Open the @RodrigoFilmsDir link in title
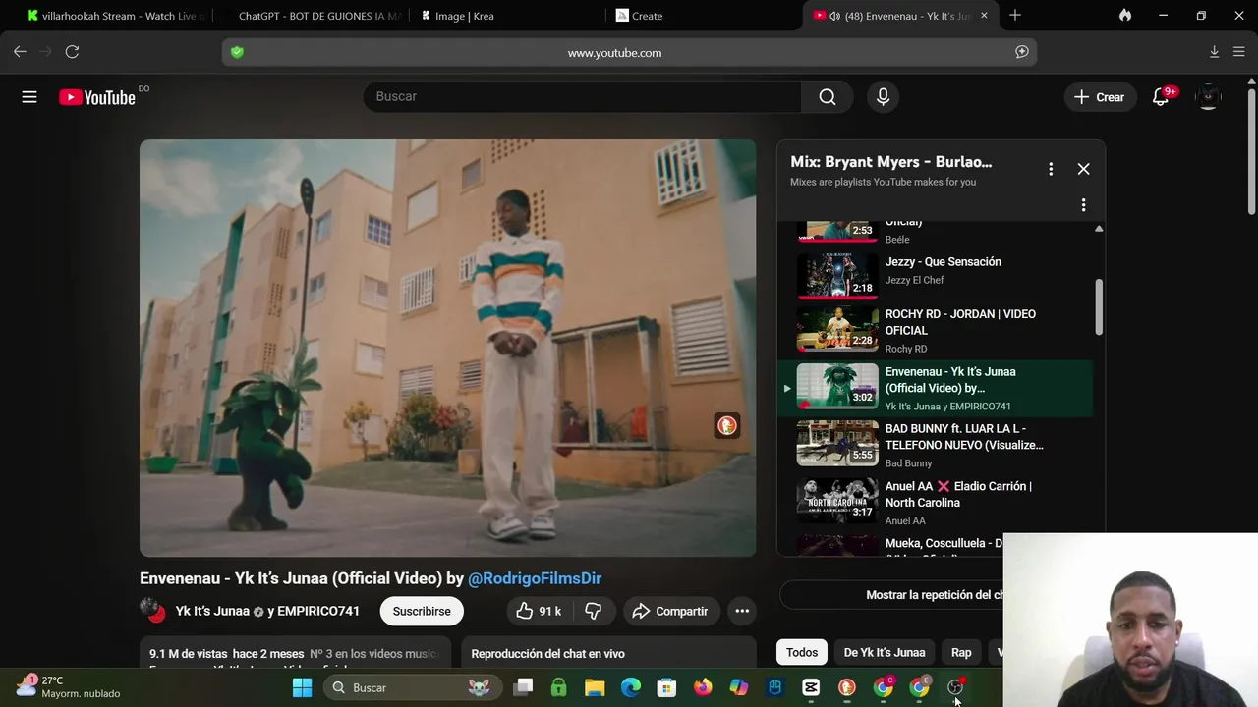This screenshot has width=1258, height=707. click(x=535, y=578)
